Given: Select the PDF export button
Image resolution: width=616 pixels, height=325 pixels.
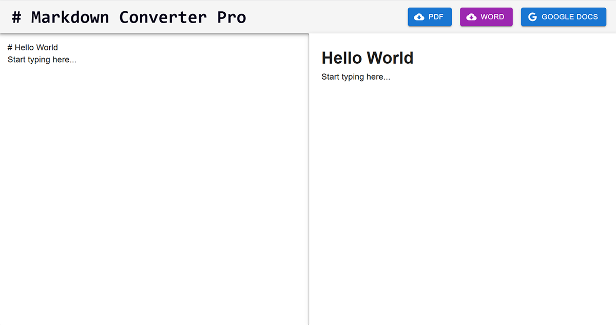Looking at the screenshot, I should tap(430, 16).
